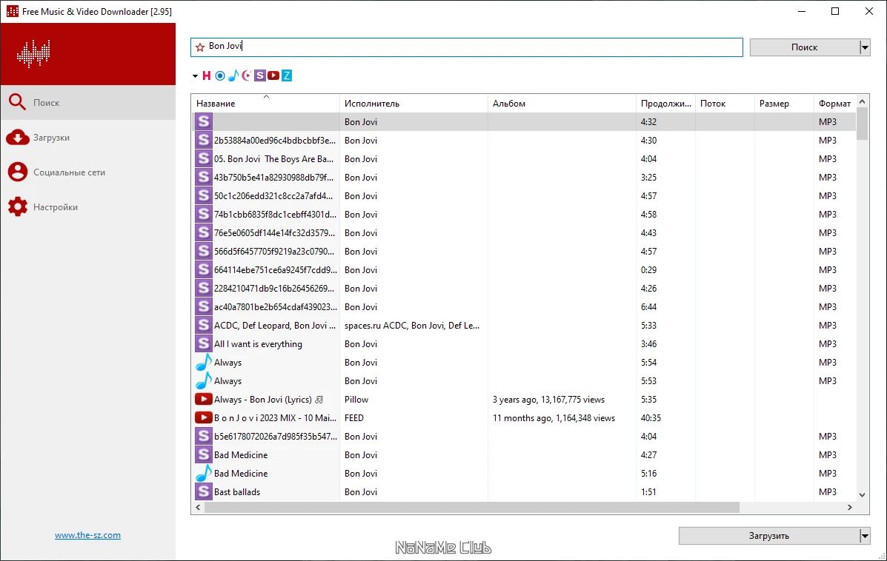Toggle the blue circle source icon
Viewport: 887px width, 561px height.
pyautogui.click(x=220, y=75)
